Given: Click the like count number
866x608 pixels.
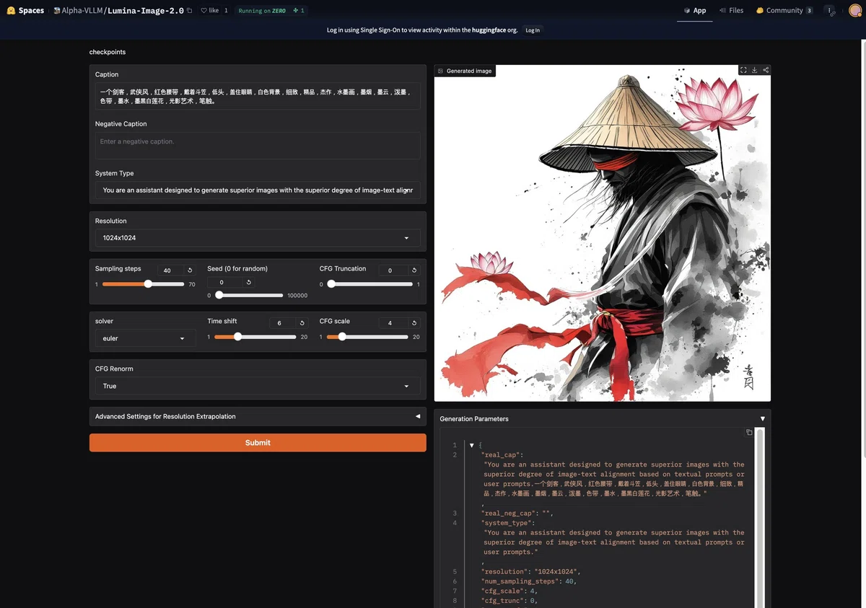Looking at the screenshot, I should 226,11.
